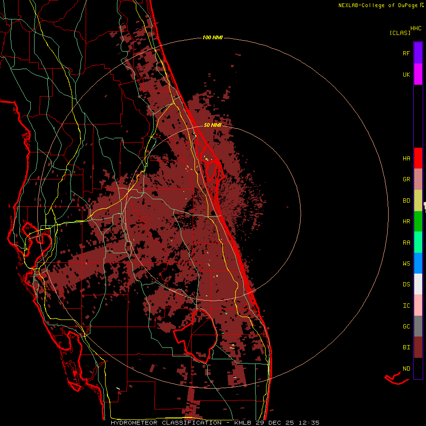
Task: Click the 'HR' legend label
Action: [407, 222]
